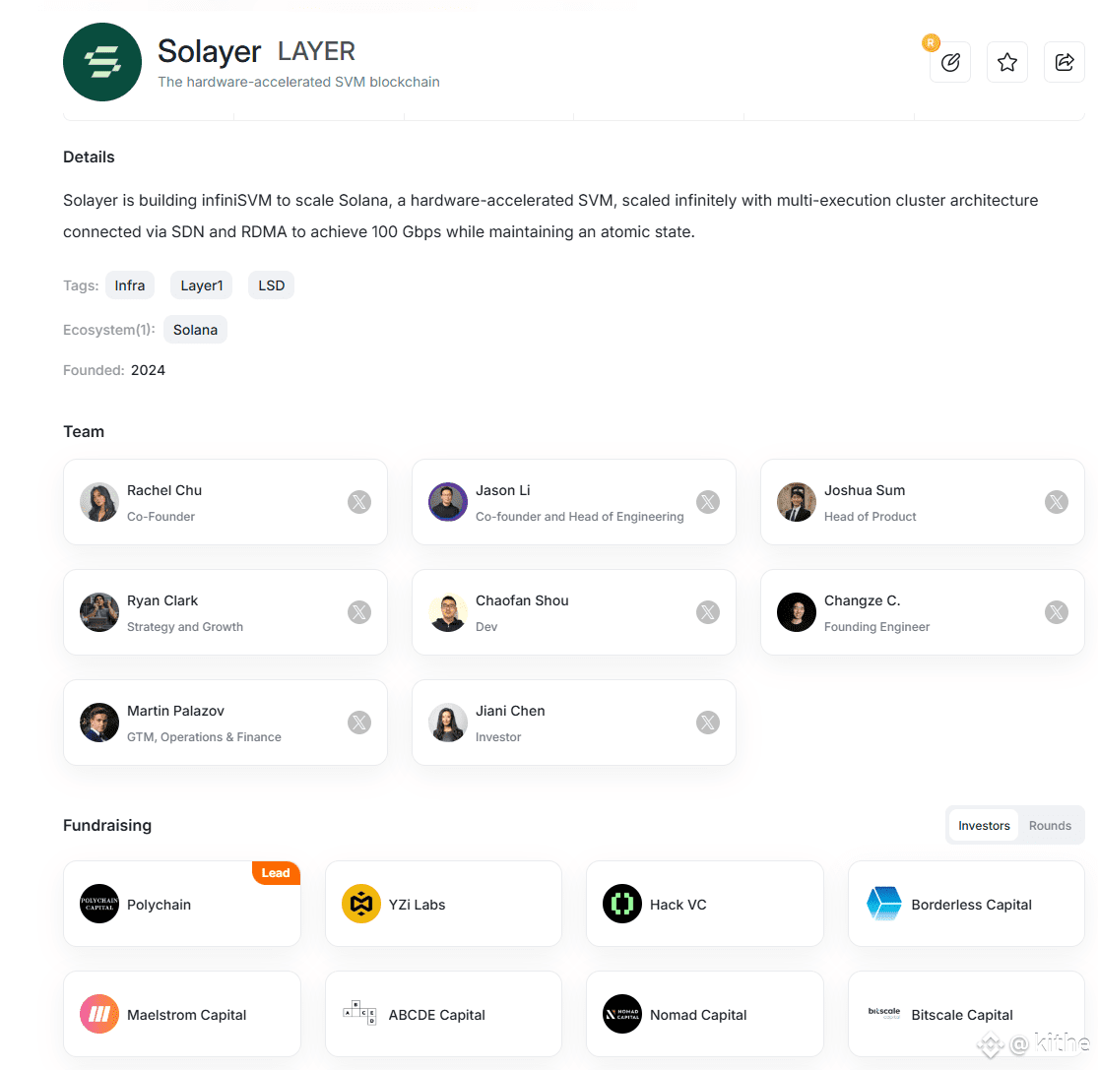Click Hack VC investor logo
Image resolution: width=1098 pixels, height=1070 pixels.
click(x=621, y=905)
